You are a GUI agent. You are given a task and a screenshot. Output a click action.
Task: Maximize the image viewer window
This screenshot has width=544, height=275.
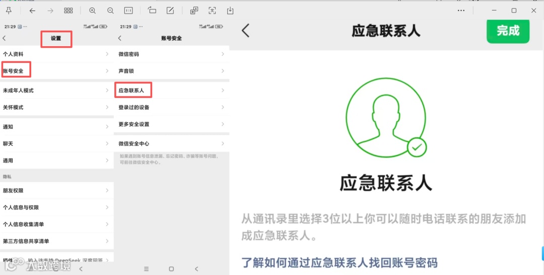[514, 11]
